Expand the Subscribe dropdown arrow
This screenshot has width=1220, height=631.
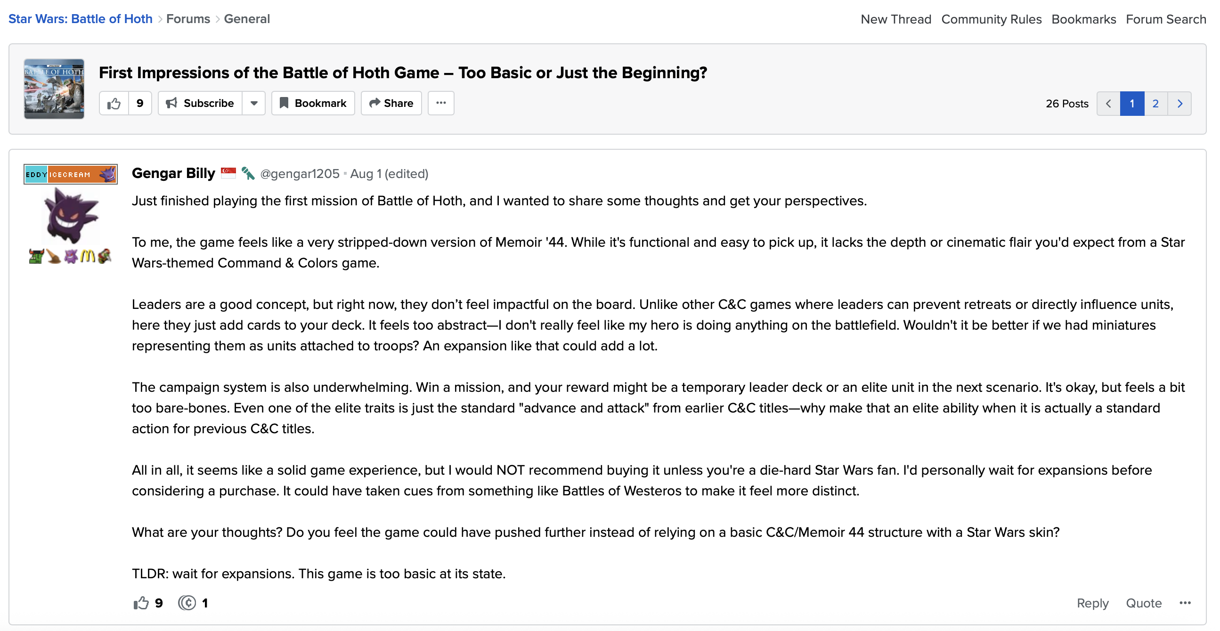point(254,103)
